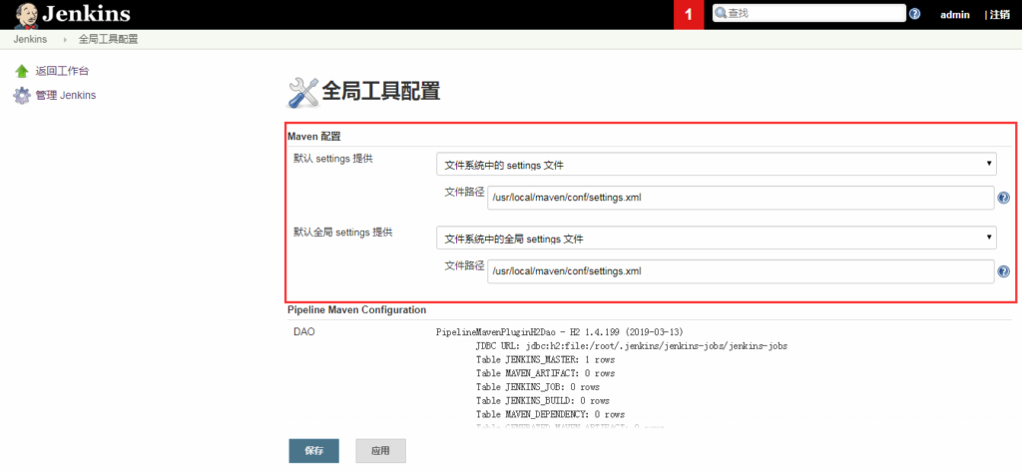Open the admin user link
Image resolution: width=1022 pixels, height=473 pixels.
954,15
